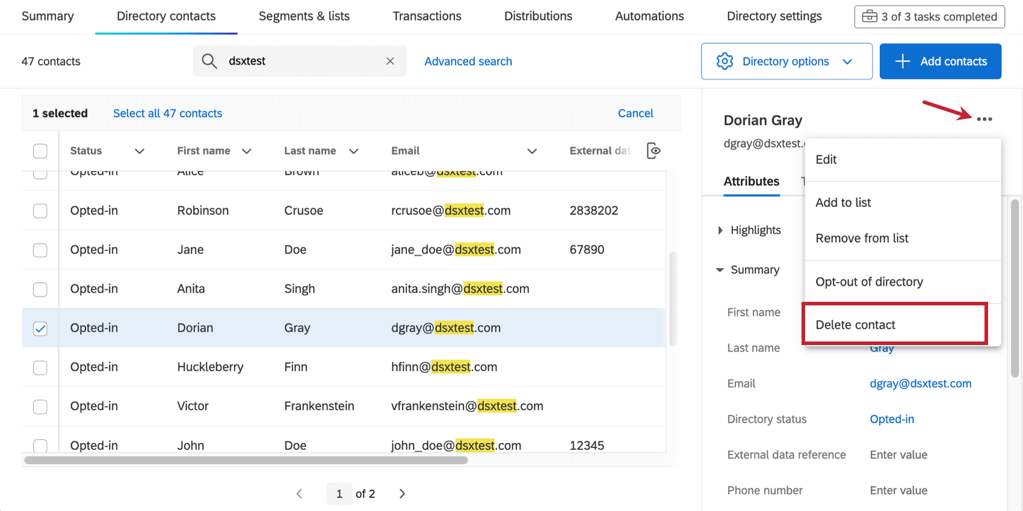Check the Anita Singh row checkbox
Viewport: 1023px width, 511px height.
[x=40, y=289]
